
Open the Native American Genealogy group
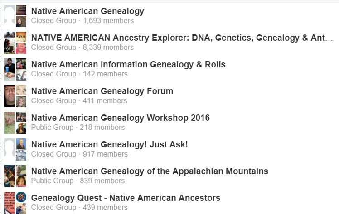pos(87,11)
